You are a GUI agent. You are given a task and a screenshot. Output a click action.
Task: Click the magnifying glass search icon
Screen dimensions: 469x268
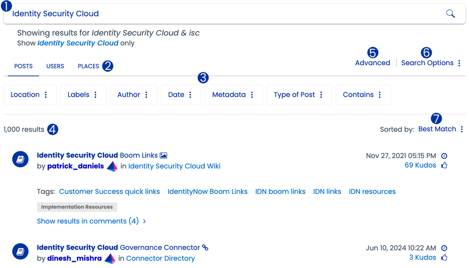click(450, 14)
